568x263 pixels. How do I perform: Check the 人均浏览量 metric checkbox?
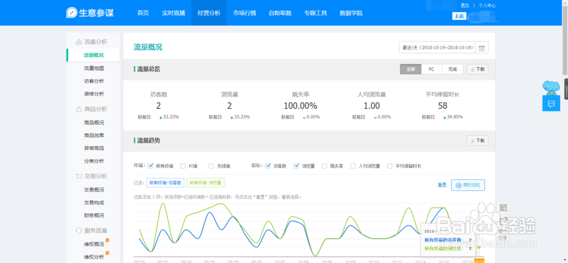click(353, 166)
